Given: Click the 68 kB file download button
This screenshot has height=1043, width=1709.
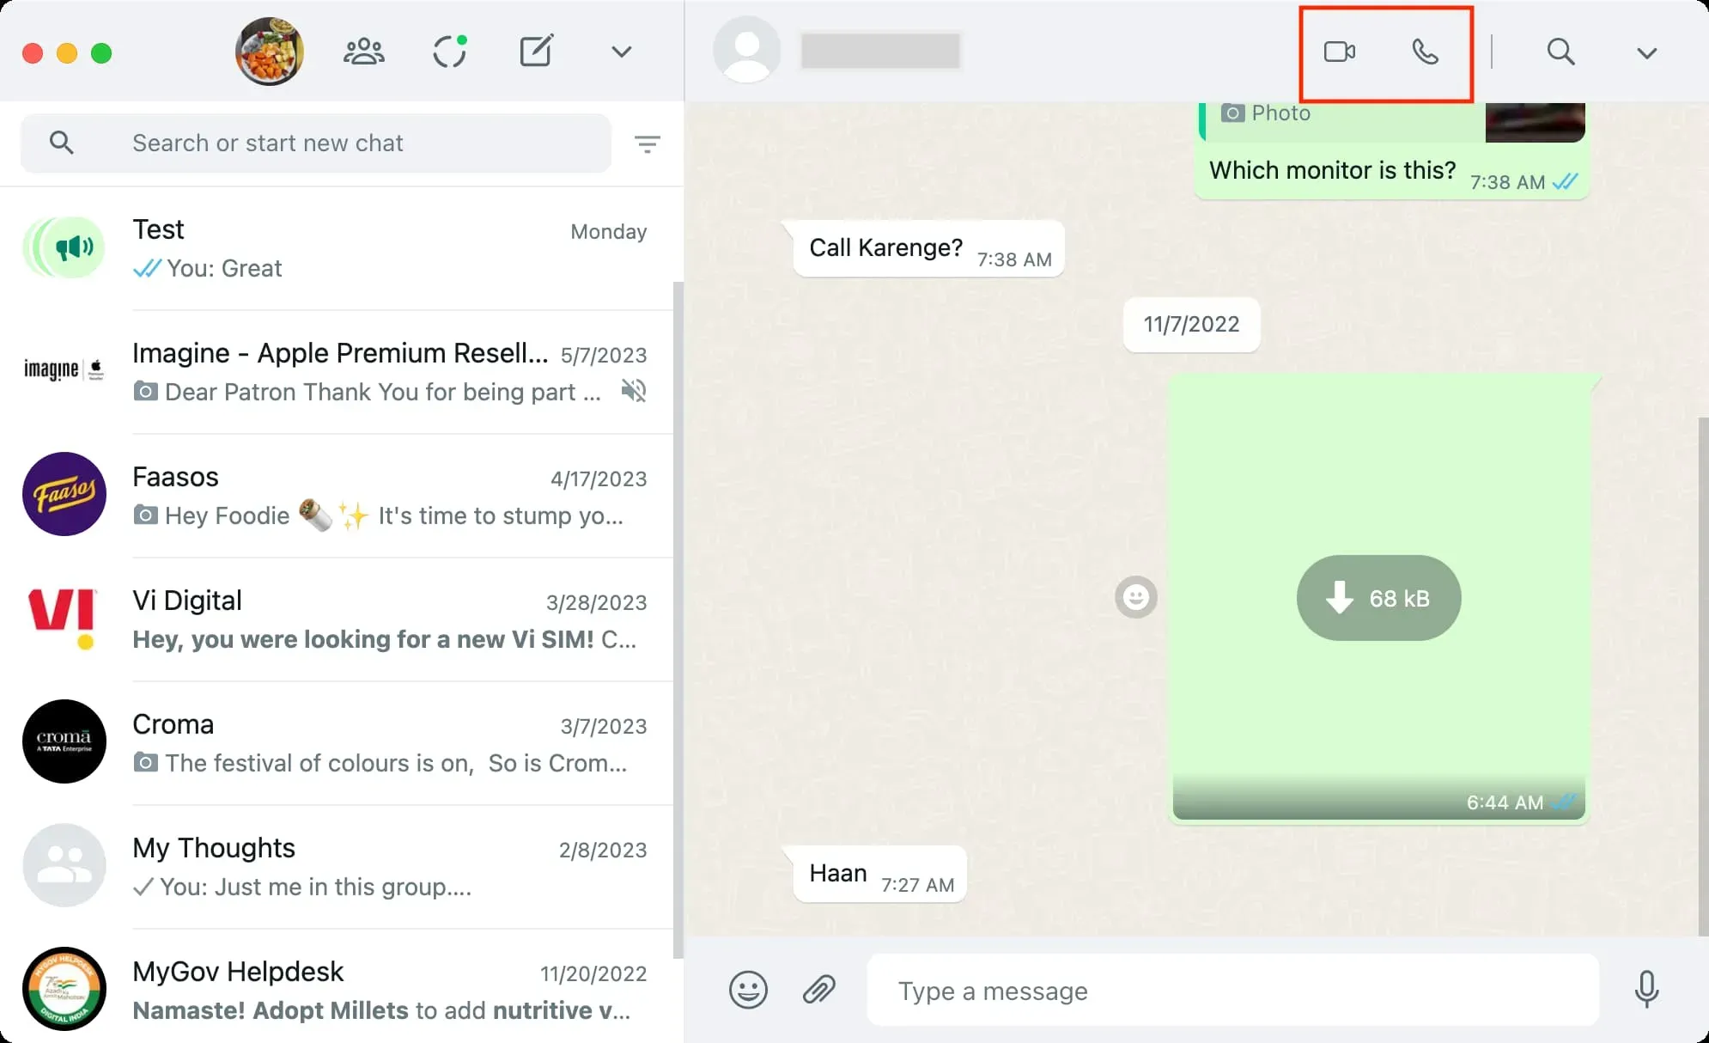Looking at the screenshot, I should pos(1377,599).
